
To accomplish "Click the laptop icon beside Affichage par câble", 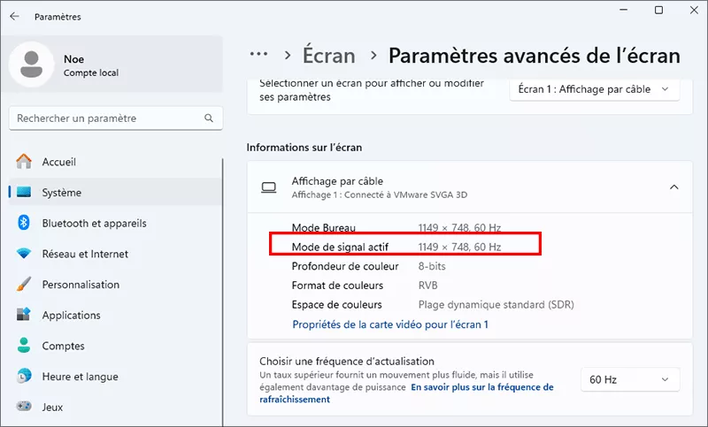I will [269, 187].
